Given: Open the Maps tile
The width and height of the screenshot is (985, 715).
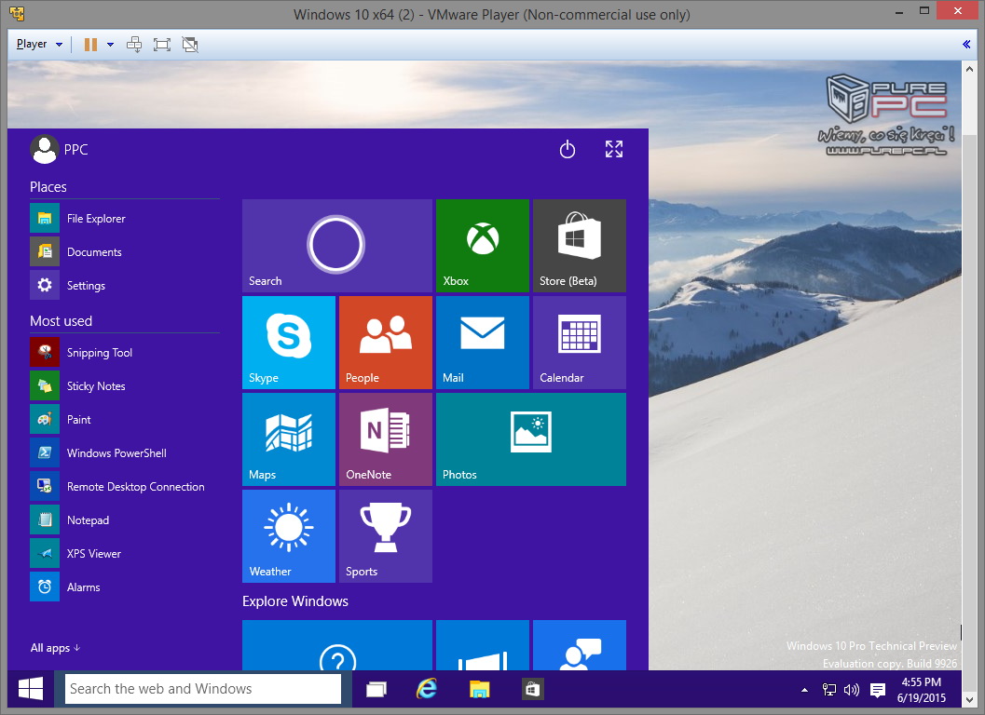Looking at the screenshot, I should pyautogui.click(x=288, y=438).
